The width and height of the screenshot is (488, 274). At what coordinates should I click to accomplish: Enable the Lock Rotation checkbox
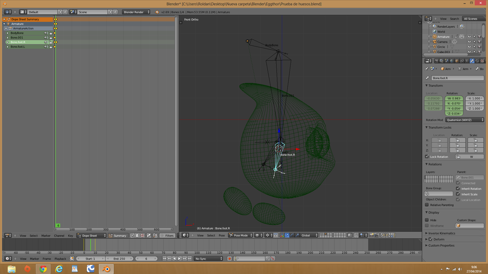click(427, 157)
